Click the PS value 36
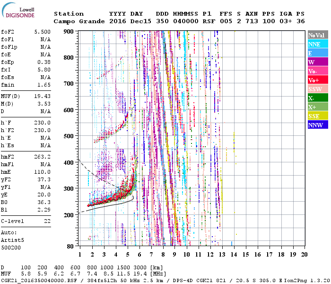Image resolution: width=331 pixels, height=284 pixels. pyautogui.click(x=301, y=21)
